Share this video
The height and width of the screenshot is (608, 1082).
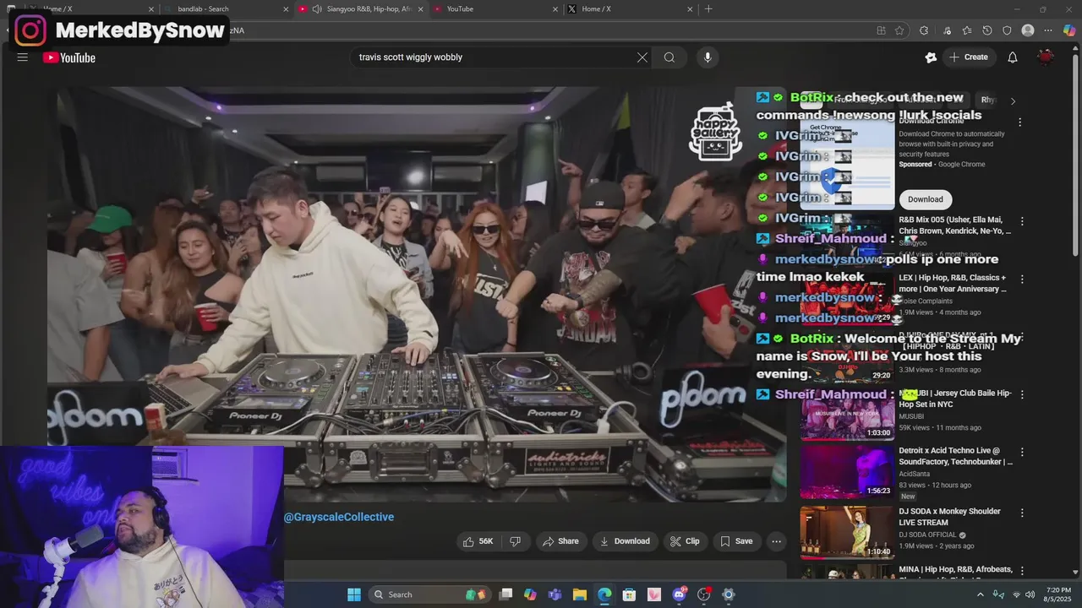click(x=560, y=541)
